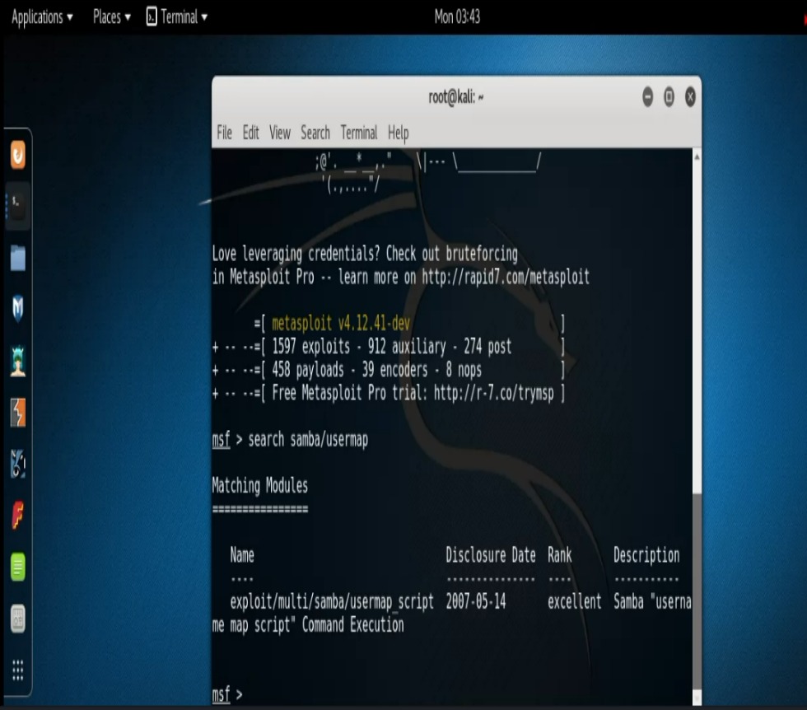
Task: Click the 'Matching Modules' heading
Action: 260,485
